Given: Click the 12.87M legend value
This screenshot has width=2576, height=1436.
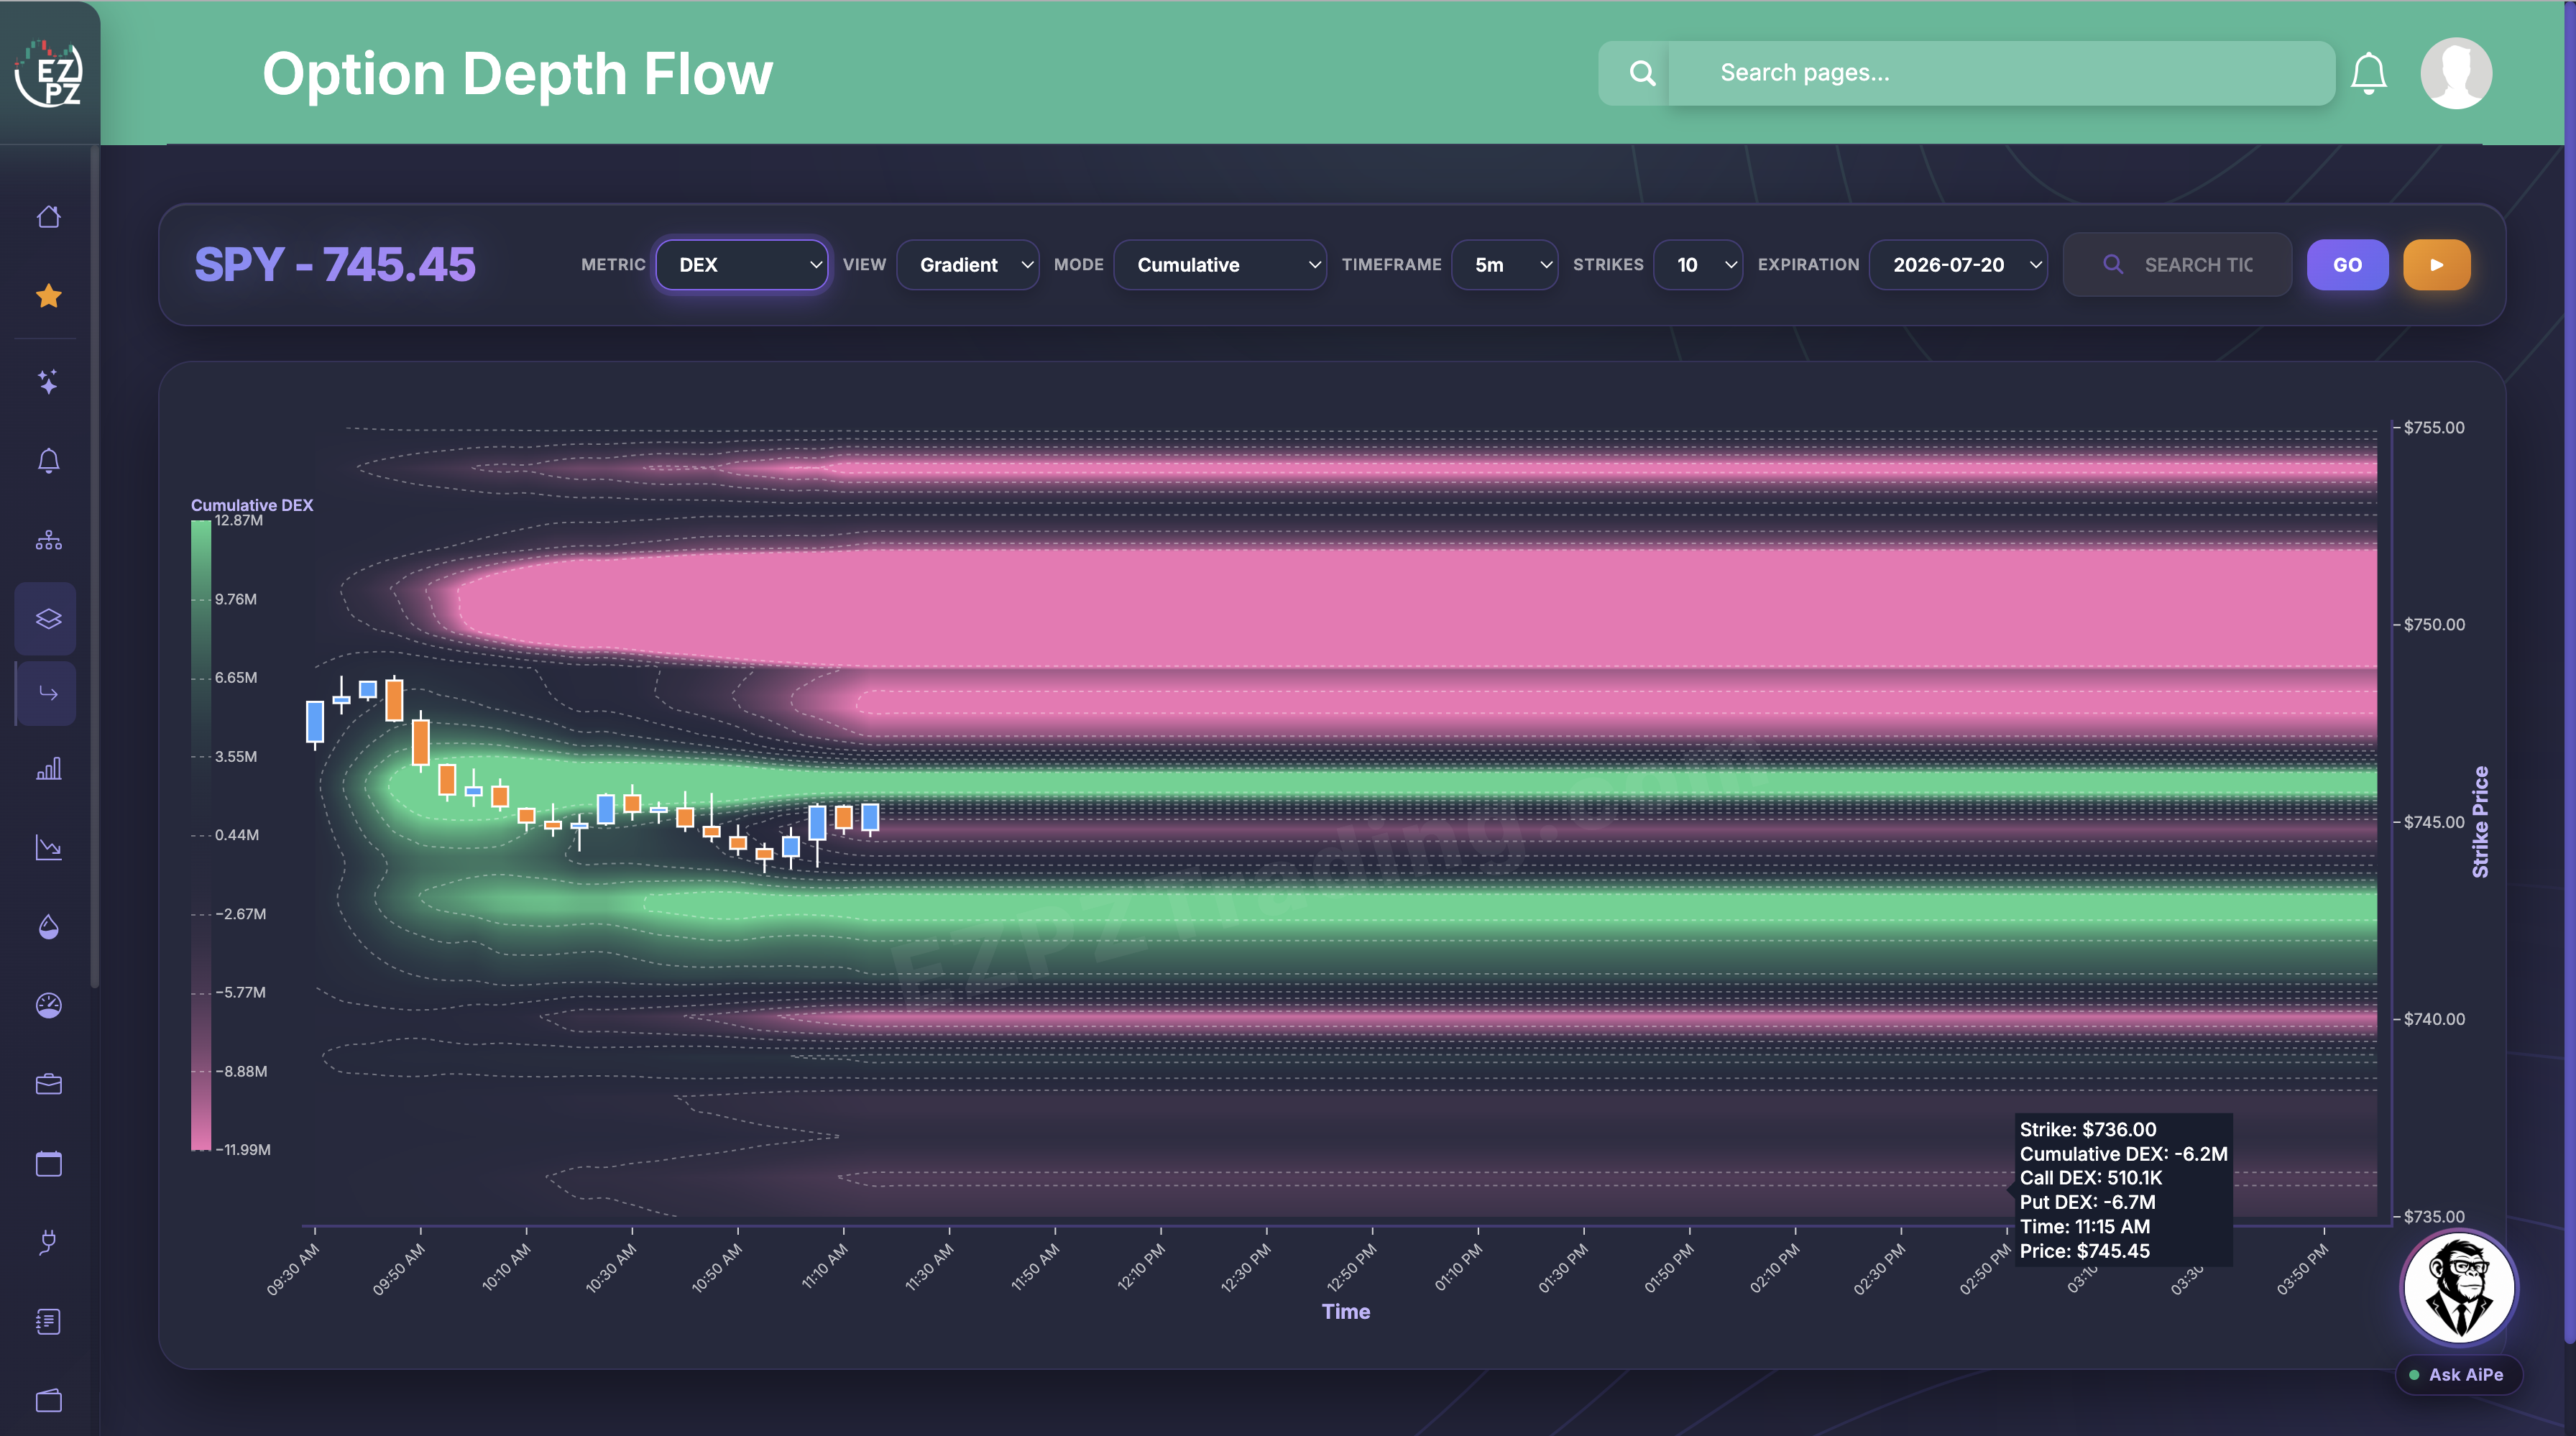Looking at the screenshot, I should coord(239,520).
